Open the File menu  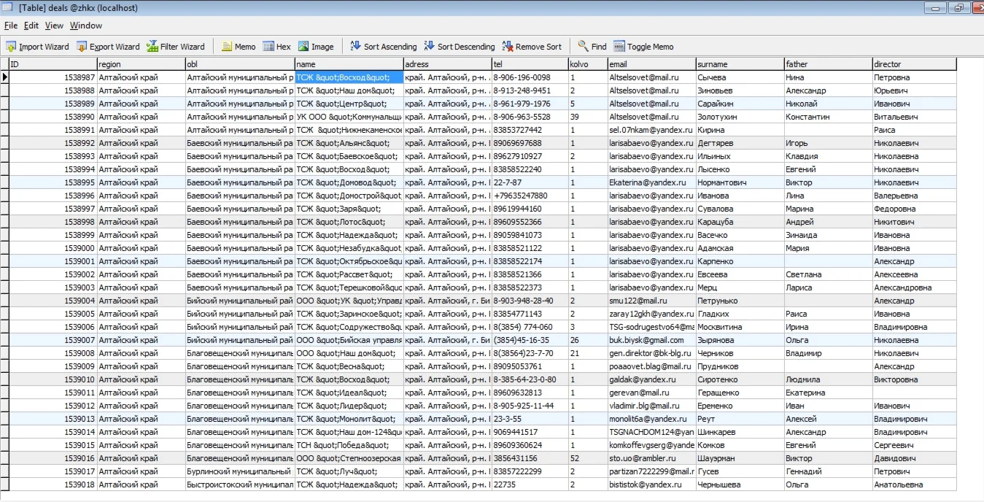[11, 25]
